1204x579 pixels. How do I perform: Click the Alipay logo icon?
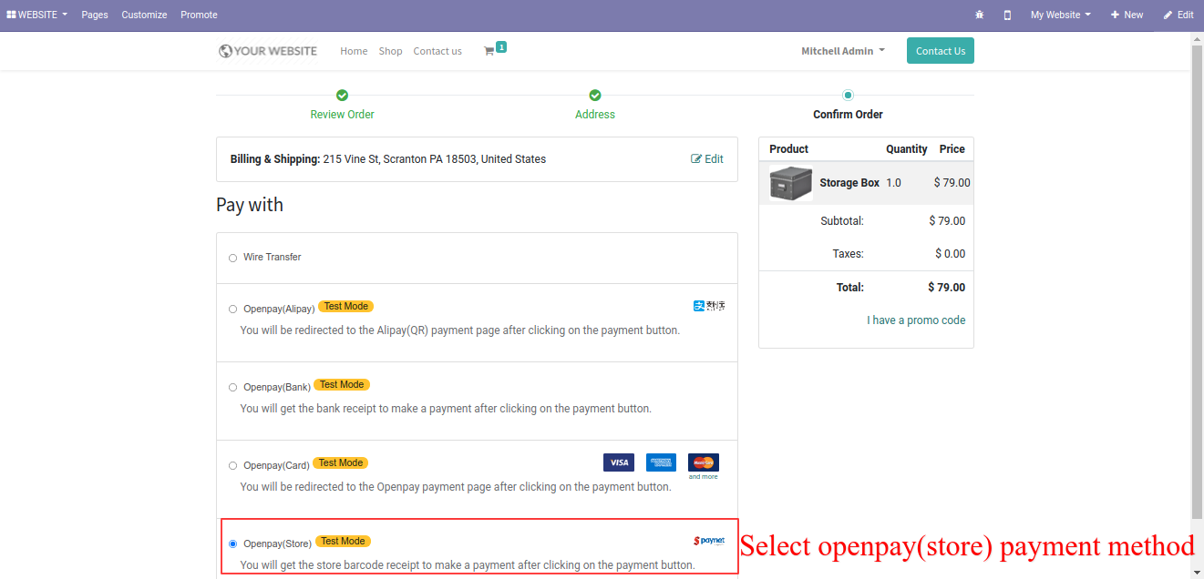pyautogui.click(x=709, y=306)
